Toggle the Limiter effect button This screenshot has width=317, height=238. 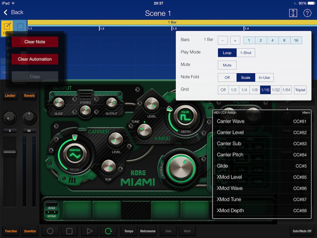[10, 96]
